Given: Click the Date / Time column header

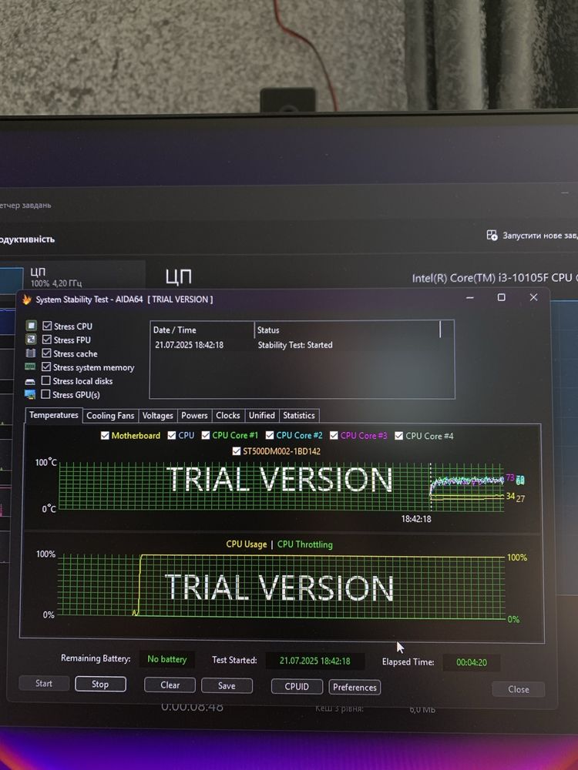Looking at the screenshot, I should (202, 330).
